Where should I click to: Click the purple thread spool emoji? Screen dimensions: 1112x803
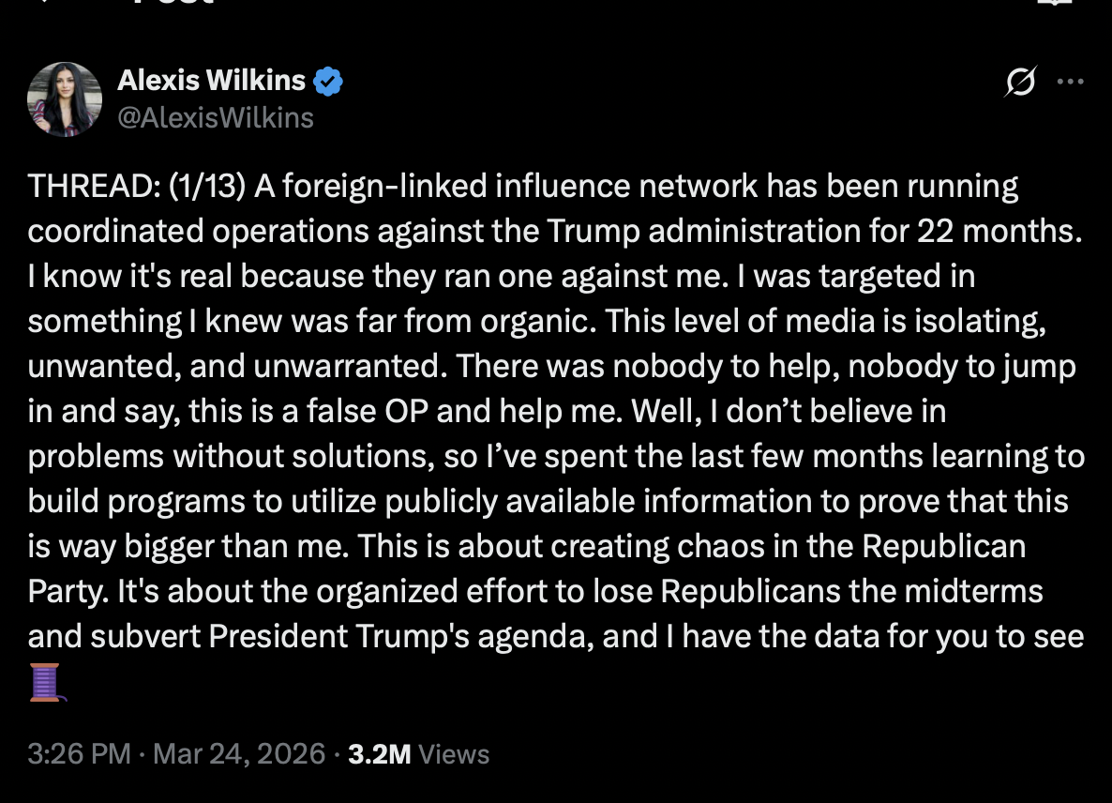tap(44, 682)
